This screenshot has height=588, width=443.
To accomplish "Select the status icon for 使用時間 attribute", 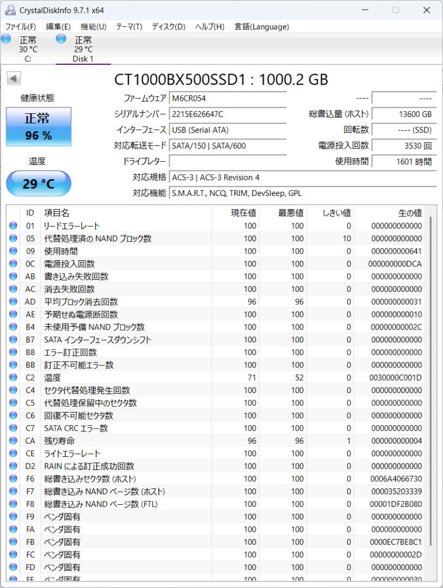I will [13, 251].
